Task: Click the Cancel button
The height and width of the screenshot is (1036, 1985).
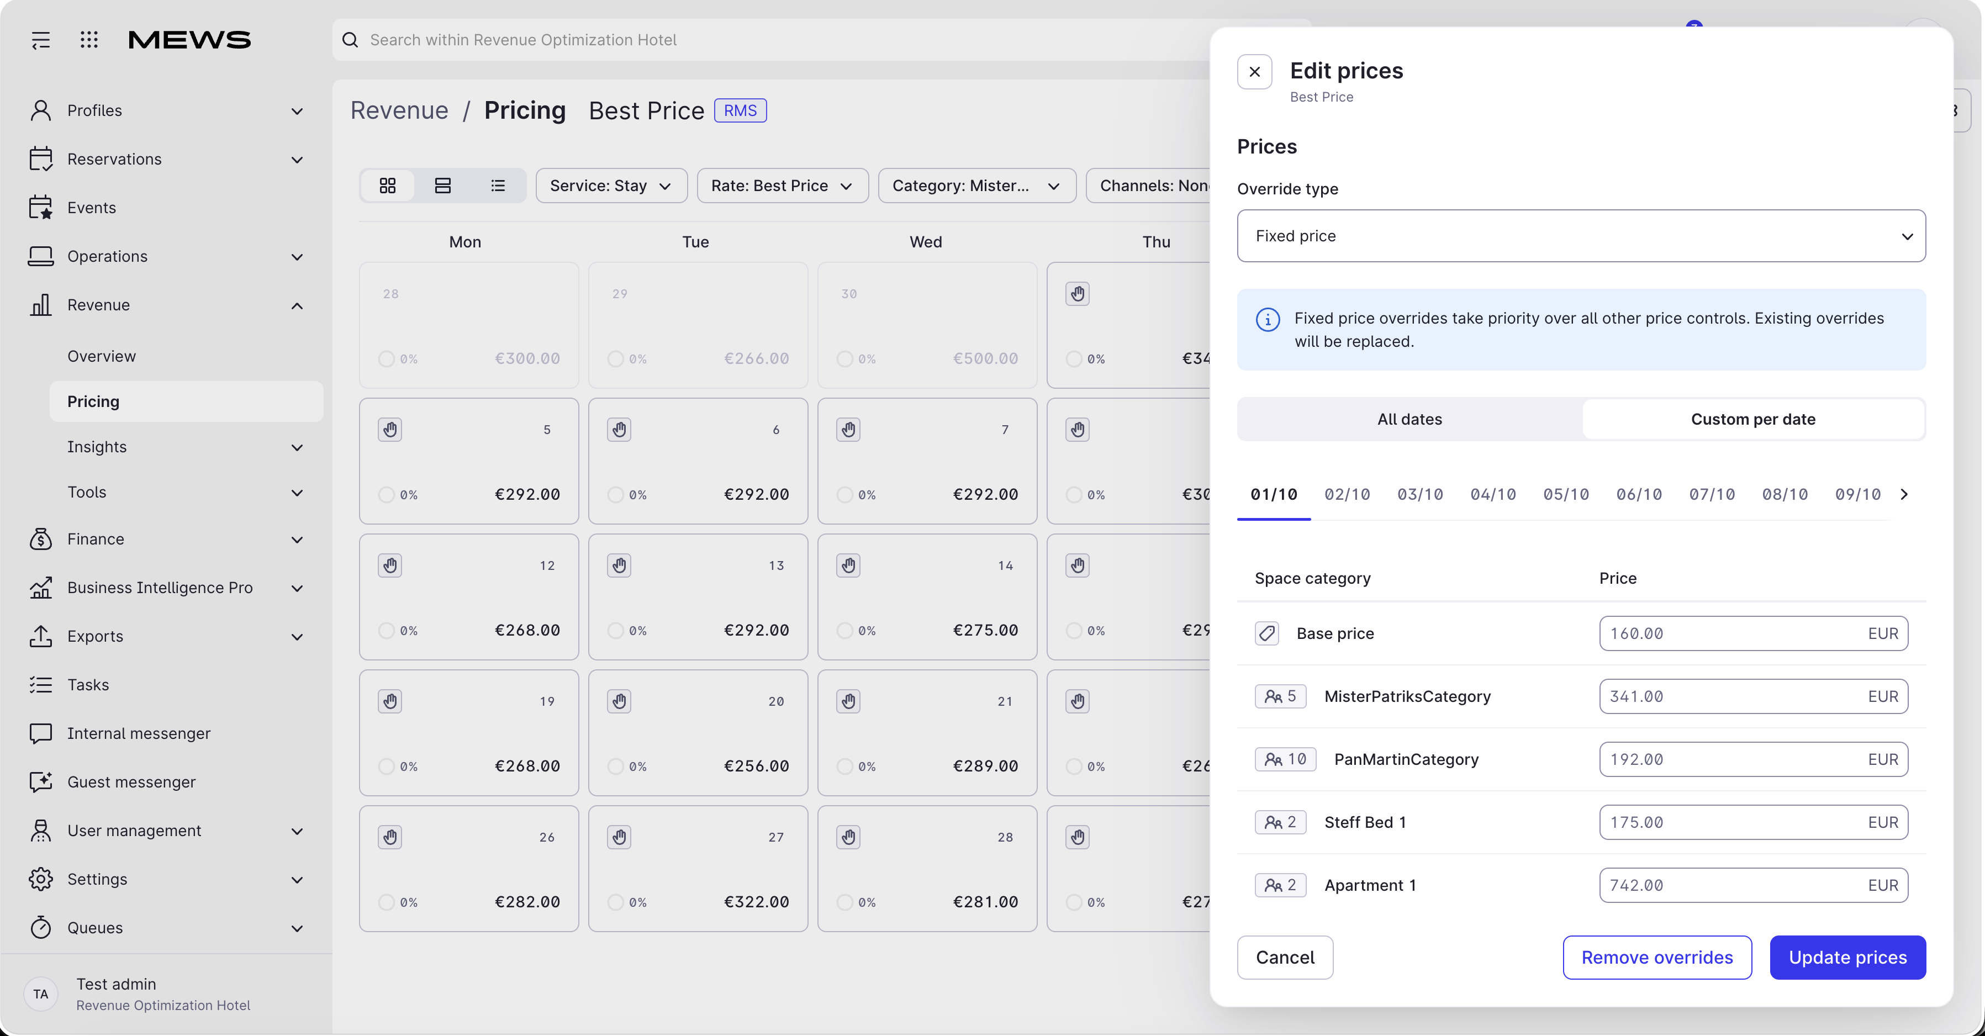Action: click(1285, 958)
